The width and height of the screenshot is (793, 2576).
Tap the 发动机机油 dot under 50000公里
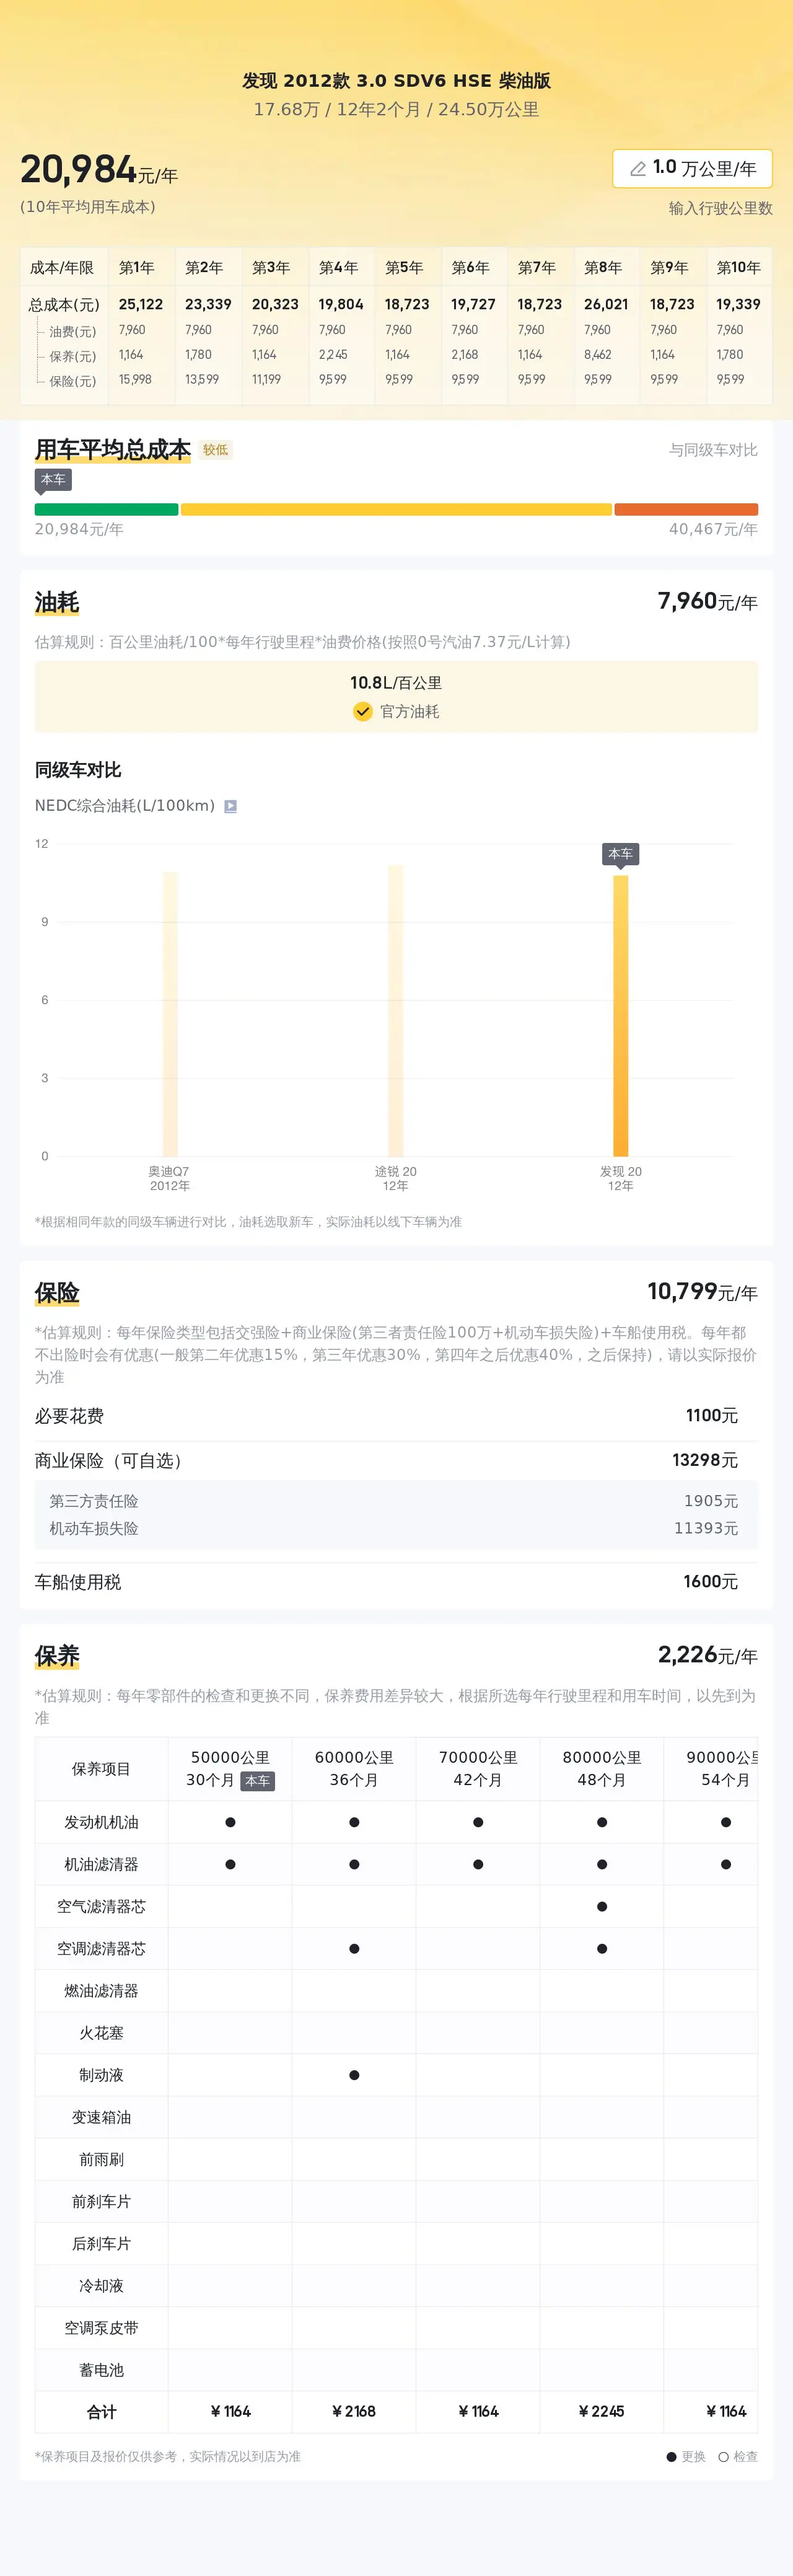(230, 1822)
